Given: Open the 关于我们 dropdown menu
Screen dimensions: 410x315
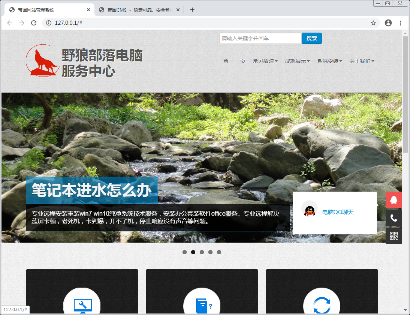Looking at the screenshot, I should [x=362, y=61].
